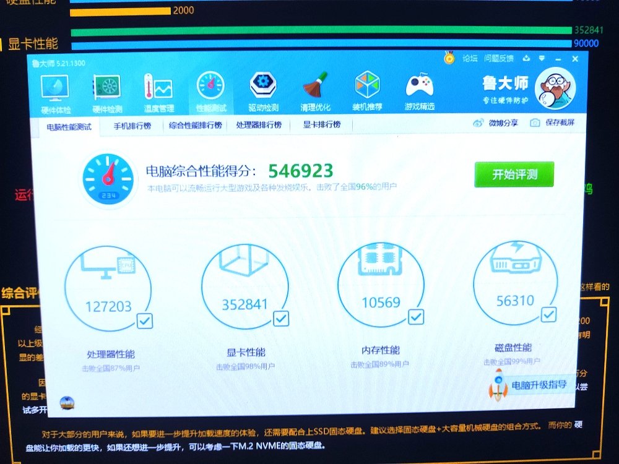This screenshot has height=464, width=619.
Task: Click the processor score 127203
Action: coord(108,307)
